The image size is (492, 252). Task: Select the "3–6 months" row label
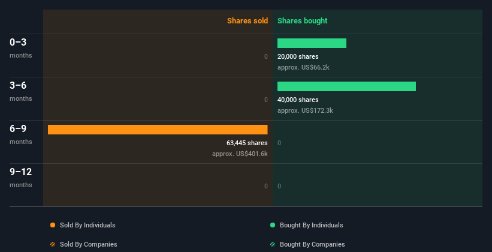click(21, 91)
